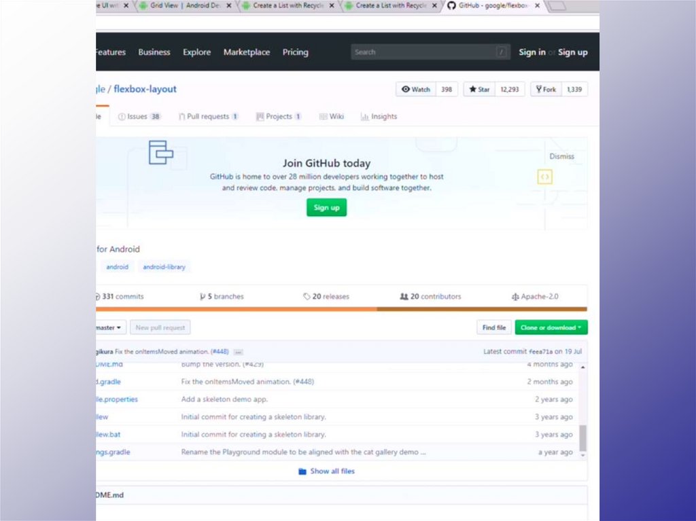Close the Grid View browser tab

228,5
